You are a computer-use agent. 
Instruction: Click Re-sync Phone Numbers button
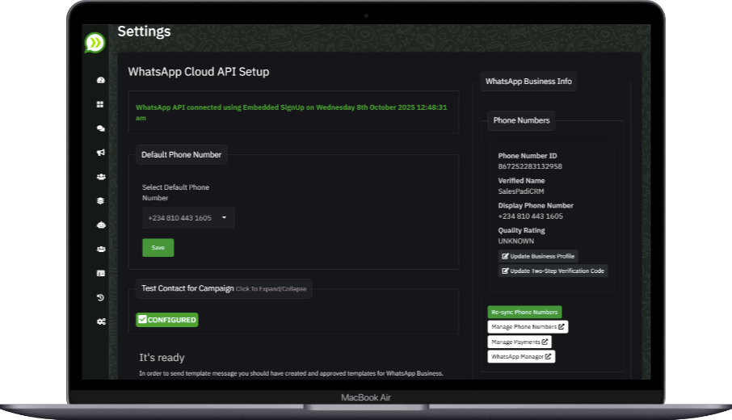click(524, 312)
